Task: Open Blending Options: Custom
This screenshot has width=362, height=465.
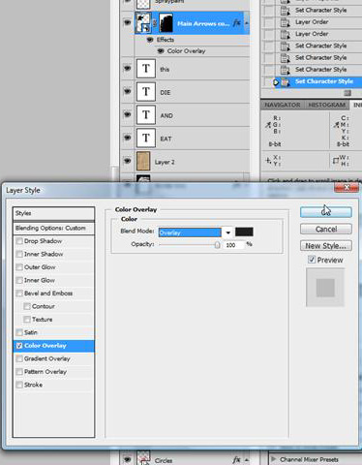Action: tap(53, 229)
